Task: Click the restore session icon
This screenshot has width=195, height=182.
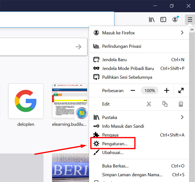Action: point(96,77)
